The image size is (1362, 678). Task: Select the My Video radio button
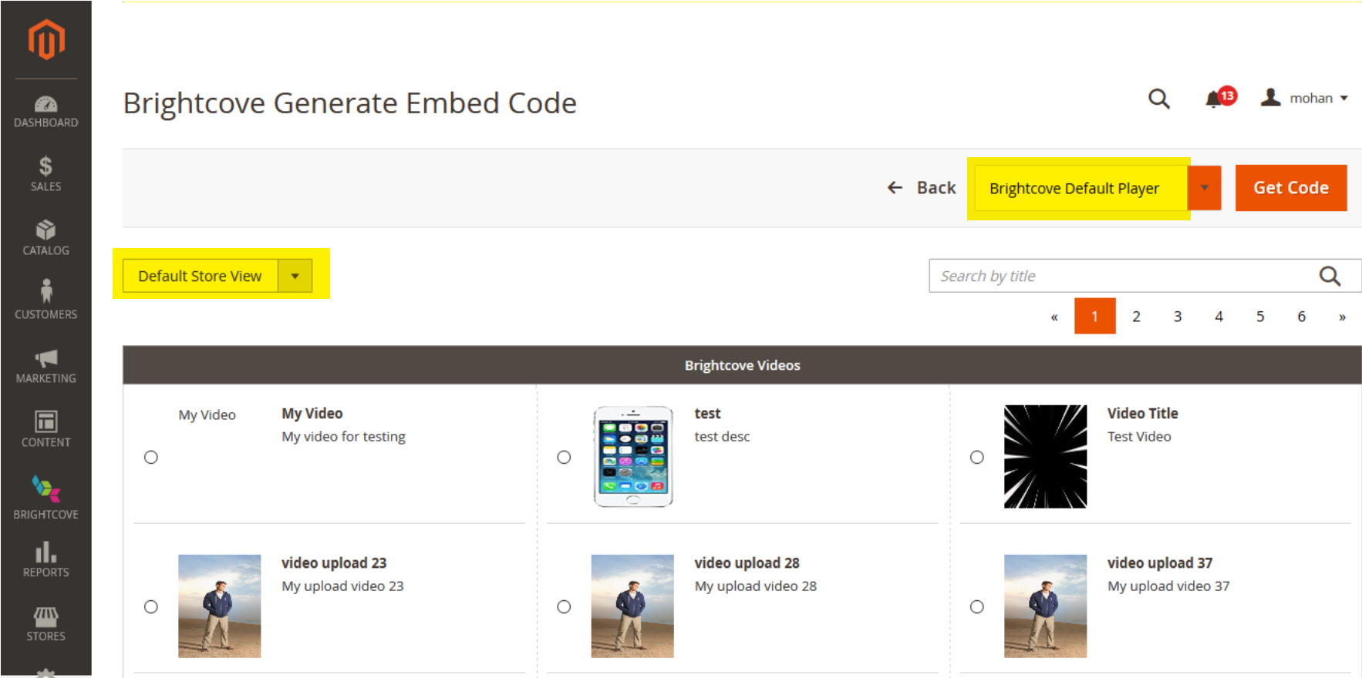[151, 457]
